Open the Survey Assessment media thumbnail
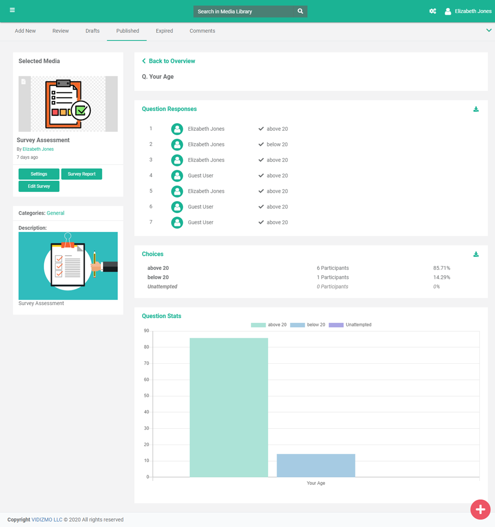The height and width of the screenshot is (527, 495). pyautogui.click(x=68, y=104)
